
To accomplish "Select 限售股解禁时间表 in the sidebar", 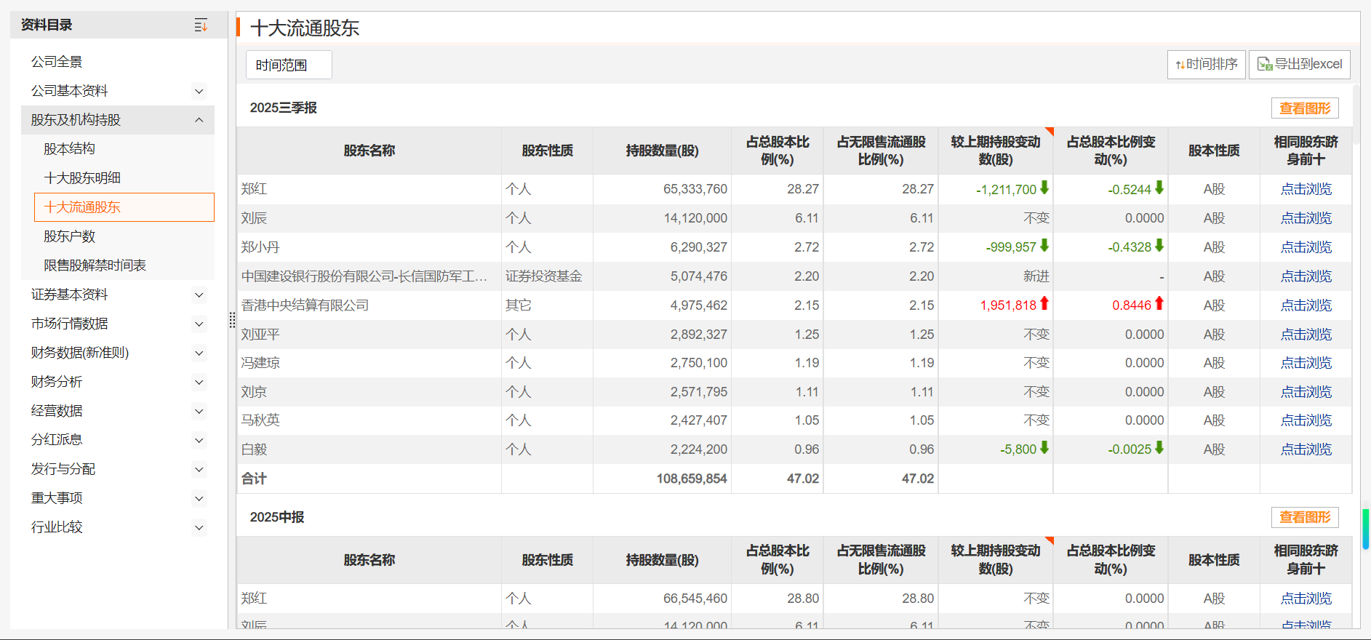I will (x=95, y=265).
